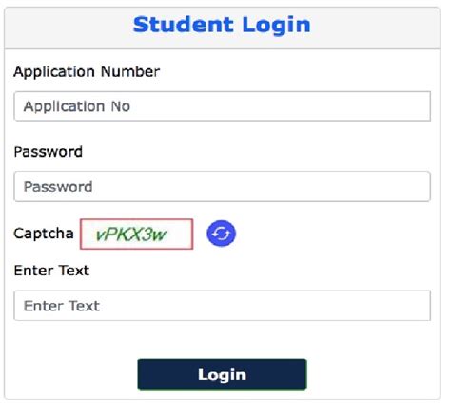The image size is (451, 413).
Task: Click the dark blue Login button
Action: coord(222,374)
